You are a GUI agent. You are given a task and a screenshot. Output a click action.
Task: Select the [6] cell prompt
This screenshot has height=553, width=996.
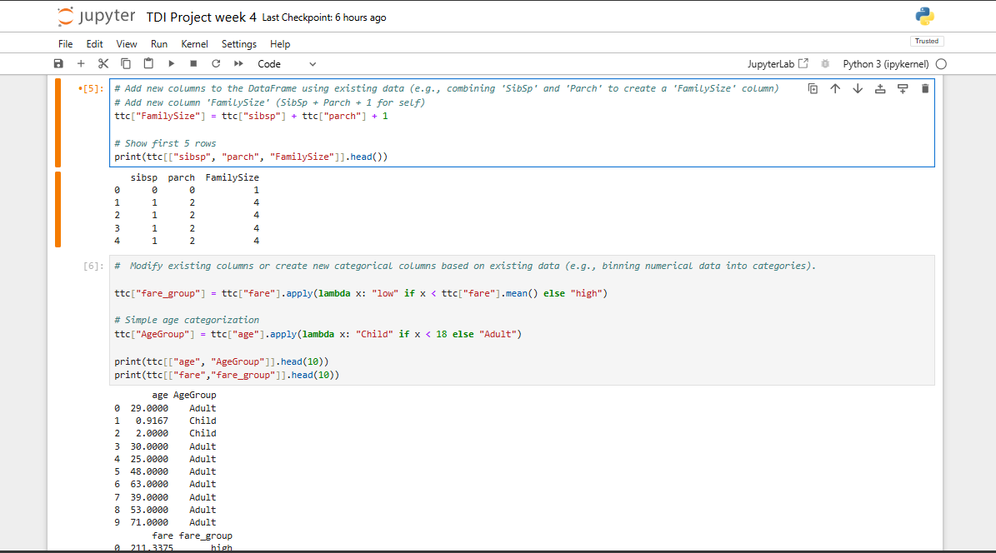click(x=93, y=266)
